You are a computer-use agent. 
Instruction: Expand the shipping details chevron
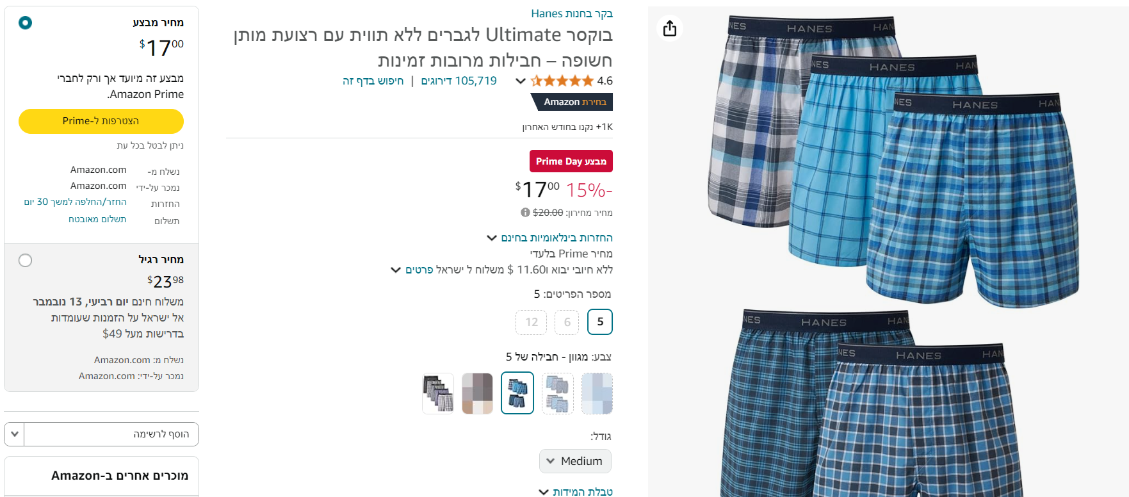click(x=396, y=270)
